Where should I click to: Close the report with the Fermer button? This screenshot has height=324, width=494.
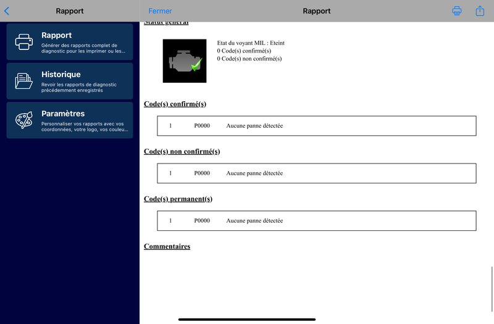(160, 11)
